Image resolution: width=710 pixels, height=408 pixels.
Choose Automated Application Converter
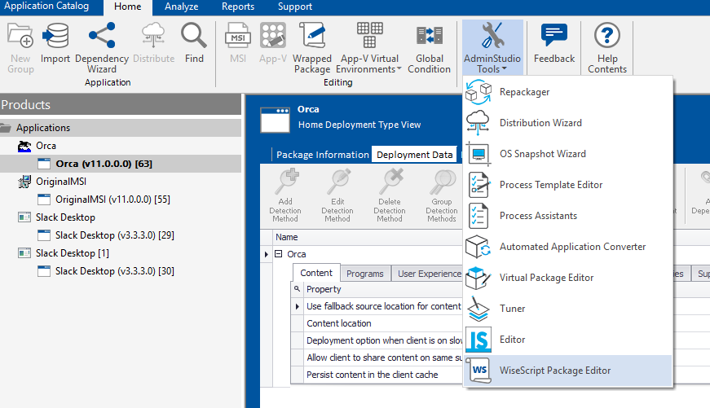point(572,247)
